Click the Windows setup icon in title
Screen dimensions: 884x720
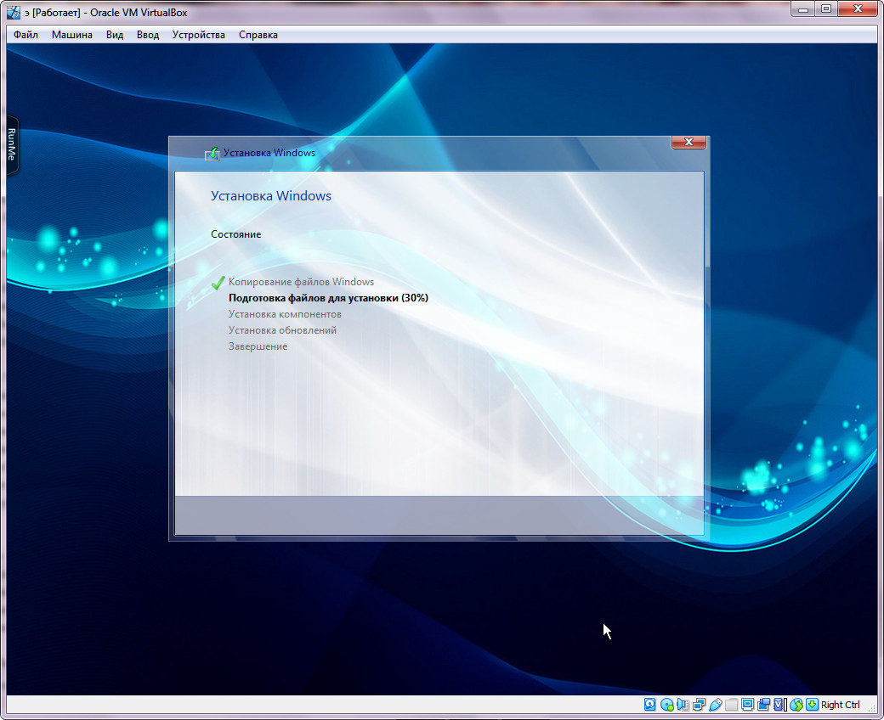tap(212, 153)
